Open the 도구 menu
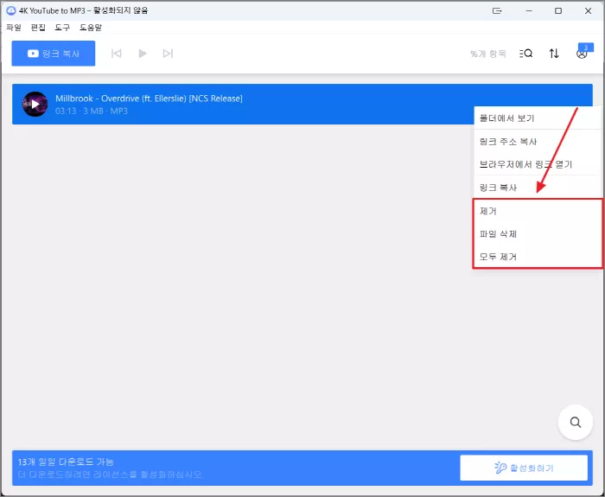The width and height of the screenshot is (605, 497). (62, 28)
